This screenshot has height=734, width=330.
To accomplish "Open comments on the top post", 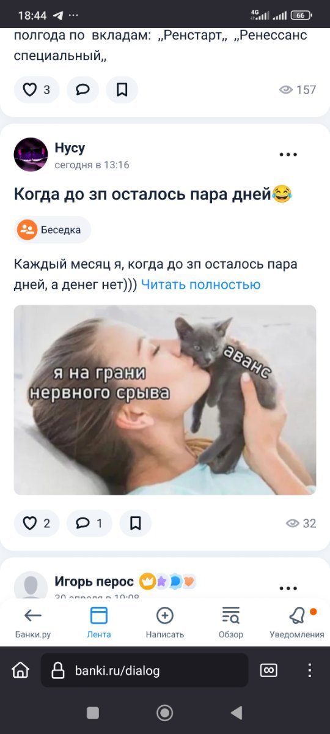I will pos(82,90).
